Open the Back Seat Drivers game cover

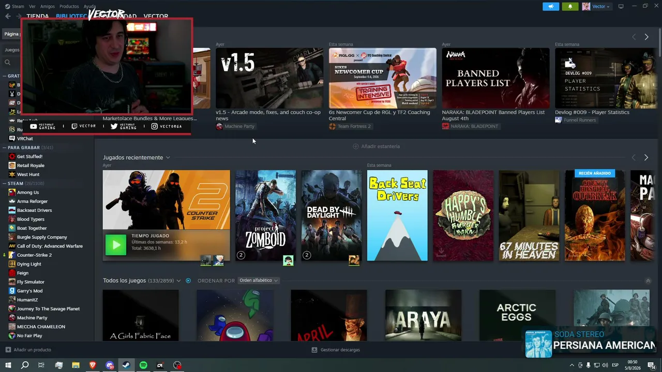pos(397,215)
